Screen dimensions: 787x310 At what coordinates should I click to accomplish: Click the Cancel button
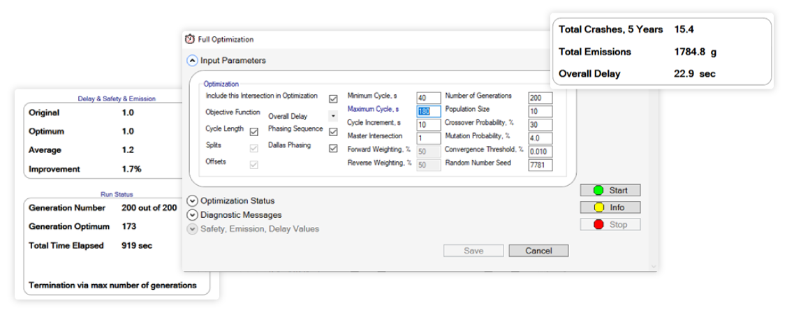point(538,251)
